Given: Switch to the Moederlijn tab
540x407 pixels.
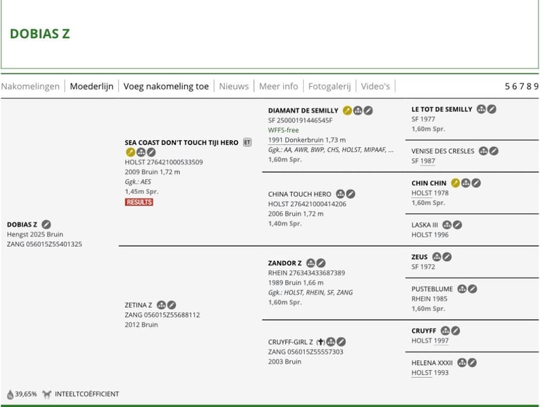Looking at the screenshot, I should click(92, 86).
